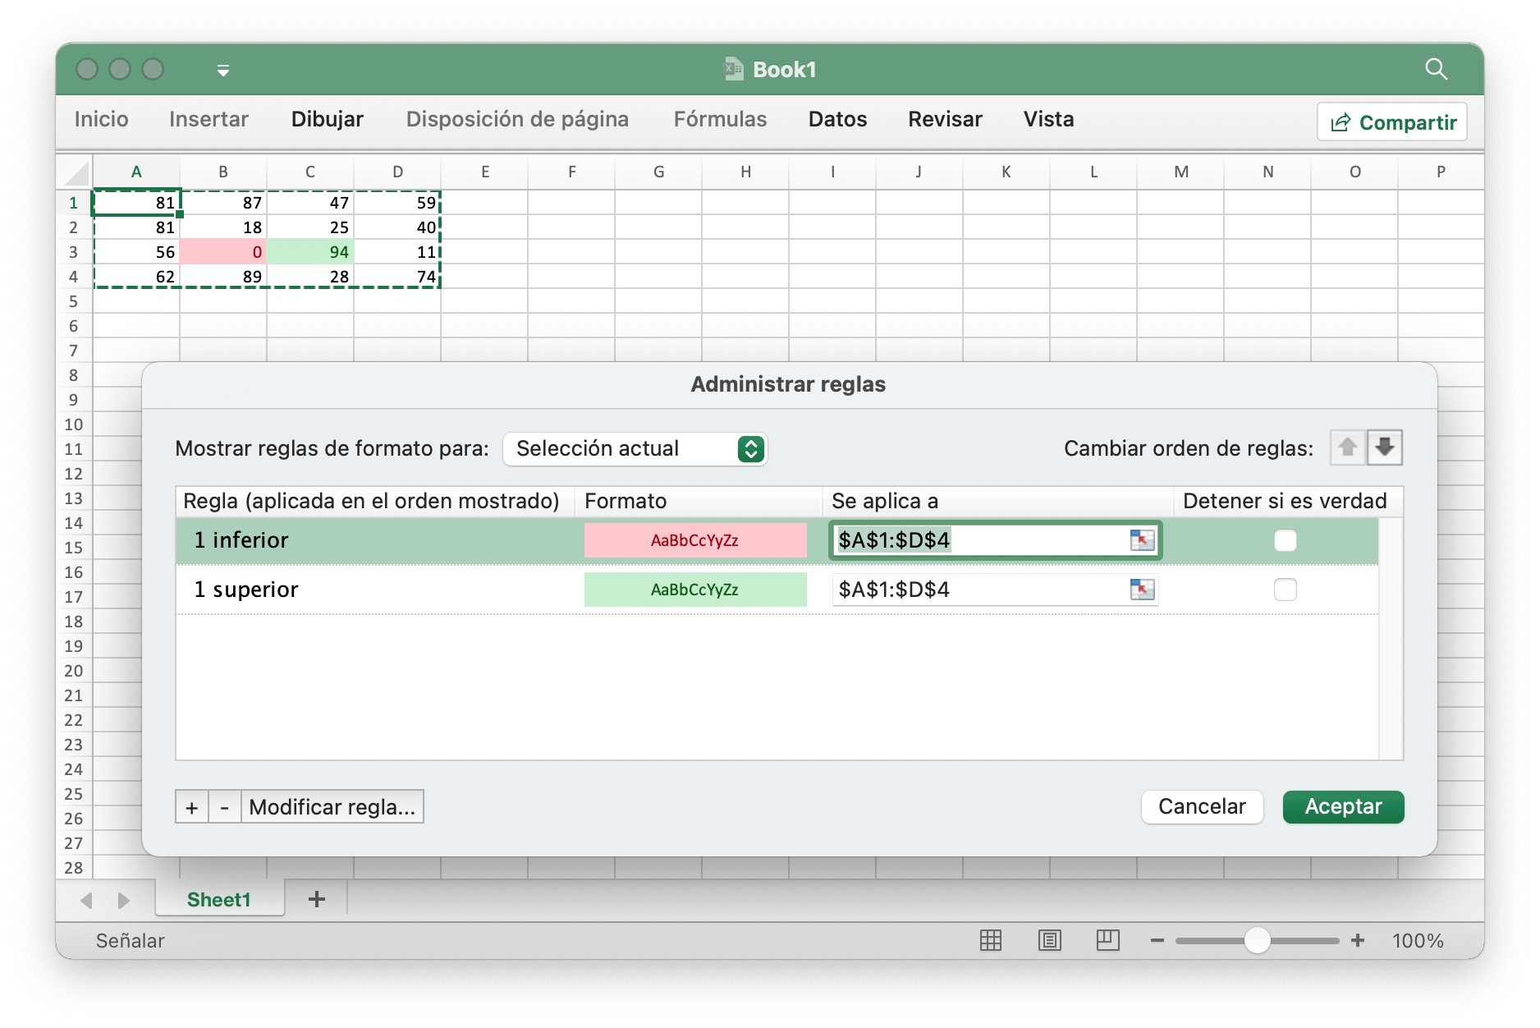Click range selector icon for 1 inferior rule

[x=1142, y=540]
